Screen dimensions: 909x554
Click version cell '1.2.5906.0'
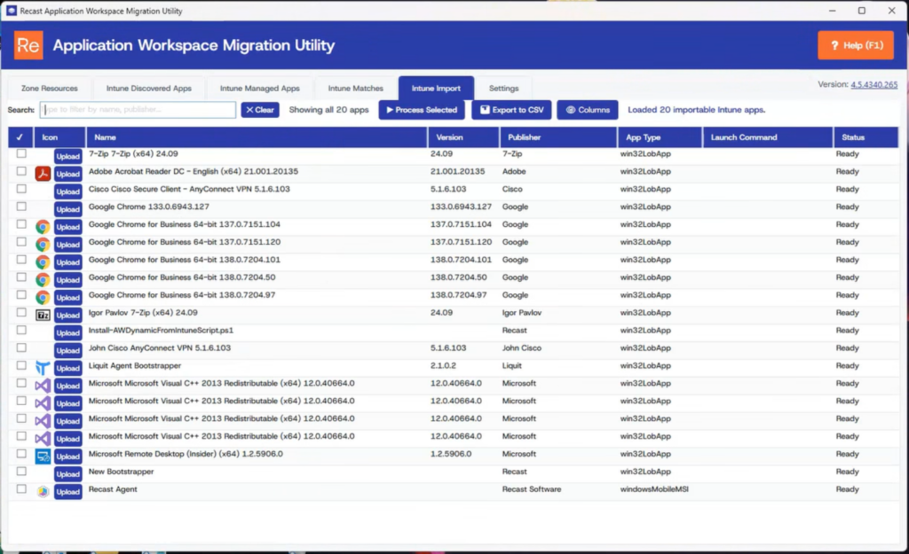[x=450, y=454]
